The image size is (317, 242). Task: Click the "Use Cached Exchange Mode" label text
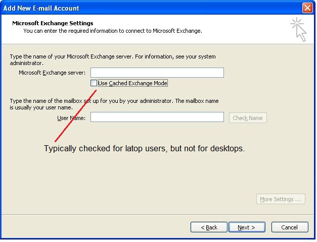click(x=132, y=83)
